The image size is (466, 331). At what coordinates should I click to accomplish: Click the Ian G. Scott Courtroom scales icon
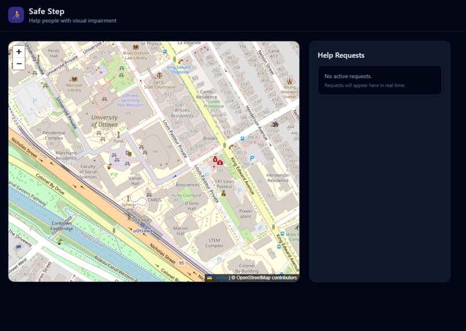pos(160,76)
